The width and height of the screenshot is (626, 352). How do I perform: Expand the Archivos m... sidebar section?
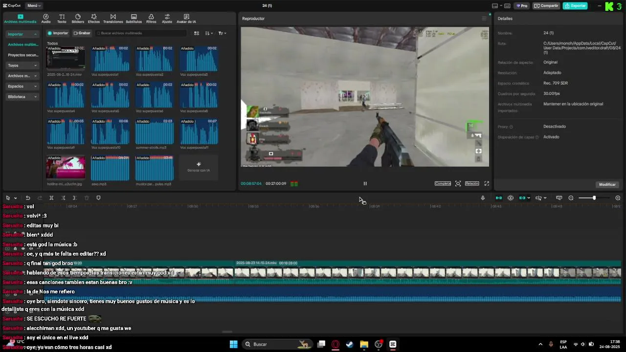pyautogui.click(x=22, y=76)
